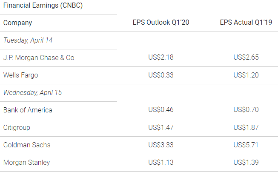The height and width of the screenshot is (175, 278).
Task: Select J.P. Morgan outlook value US$2.18
Action: [161, 57]
